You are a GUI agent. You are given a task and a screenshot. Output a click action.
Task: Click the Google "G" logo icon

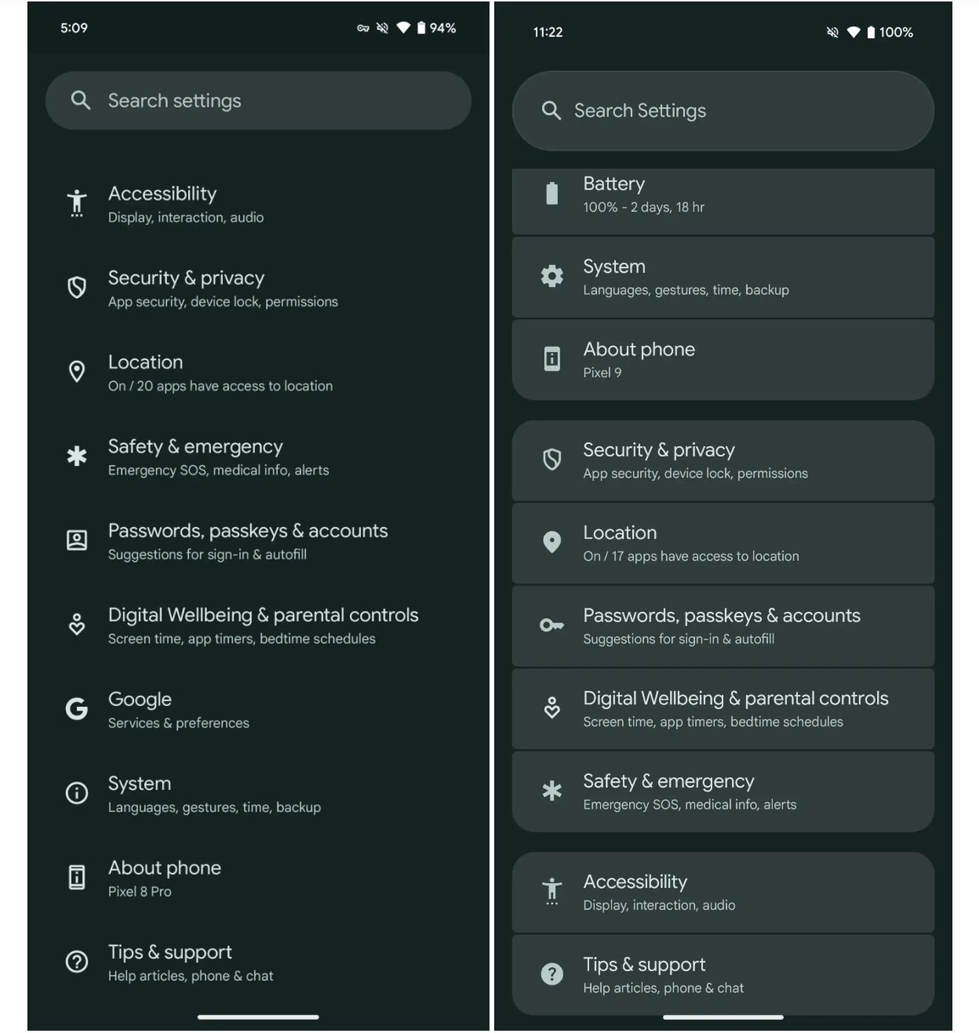76,709
